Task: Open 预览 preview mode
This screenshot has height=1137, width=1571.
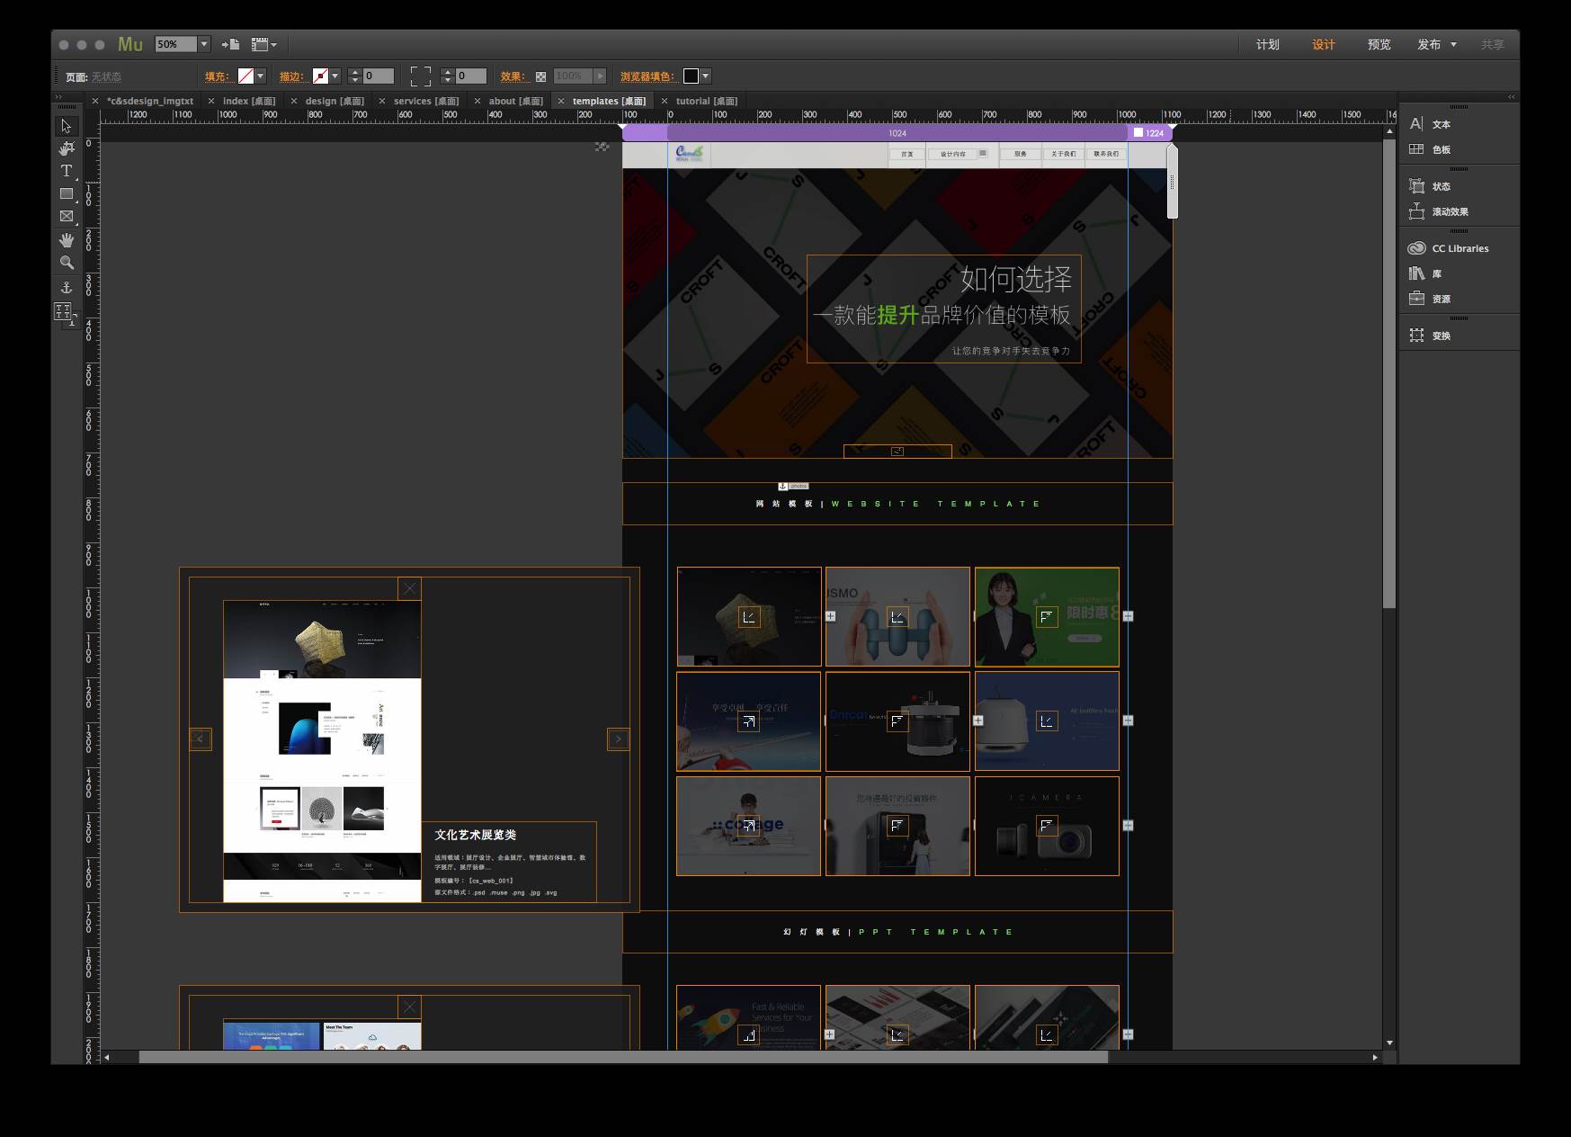Action: (1379, 44)
